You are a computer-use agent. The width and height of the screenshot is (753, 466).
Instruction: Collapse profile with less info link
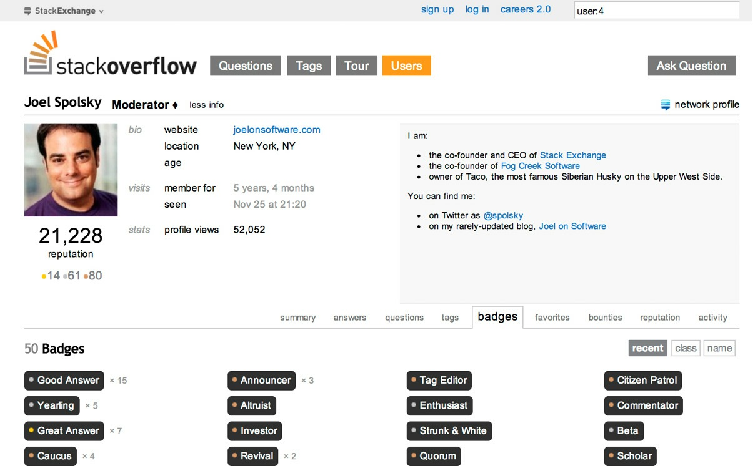pyautogui.click(x=207, y=105)
